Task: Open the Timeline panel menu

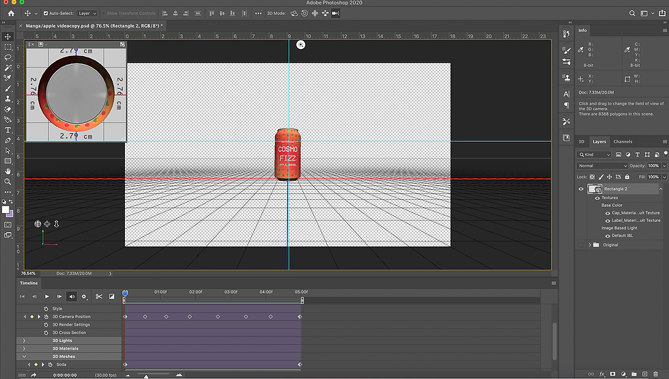Action: [x=554, y=283]
